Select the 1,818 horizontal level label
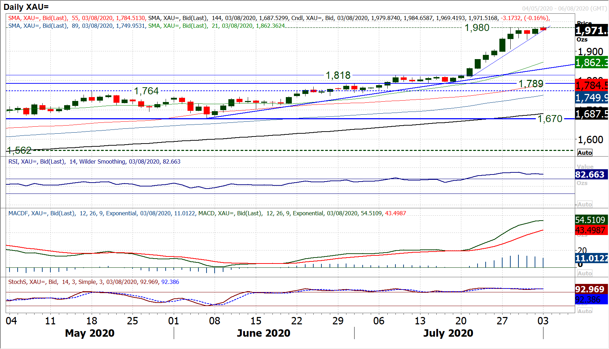 click(x=338, y=75)
